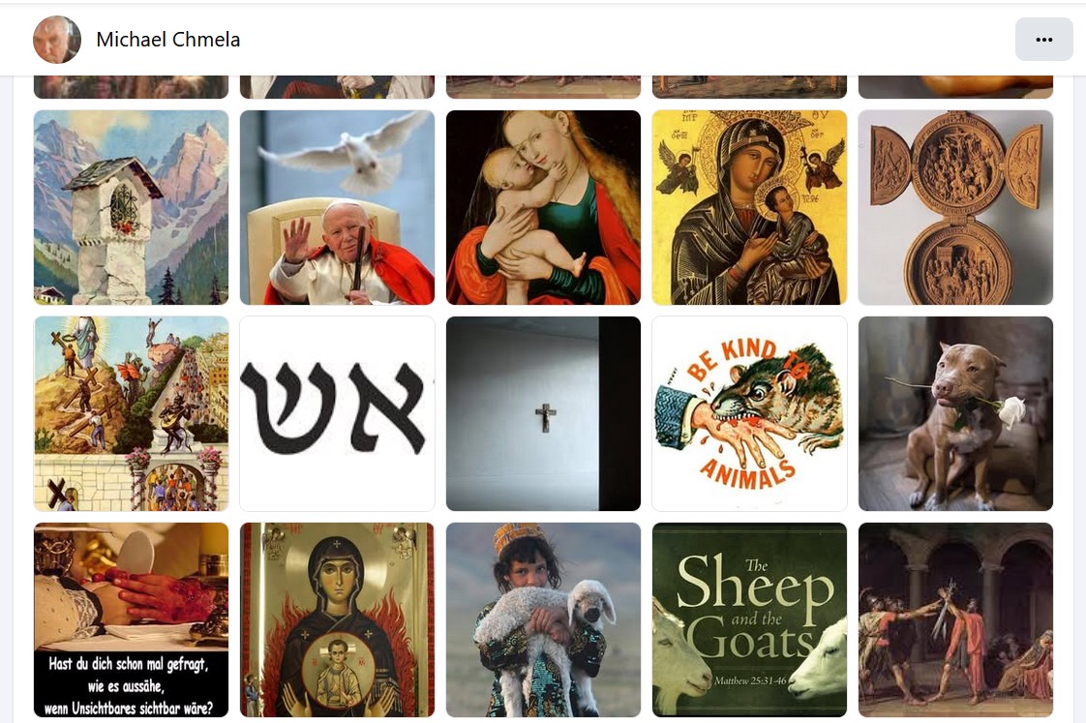Open The Sheep and the Goats image
Viewport: 1086px width, 723px height.
tap(749, 619)
